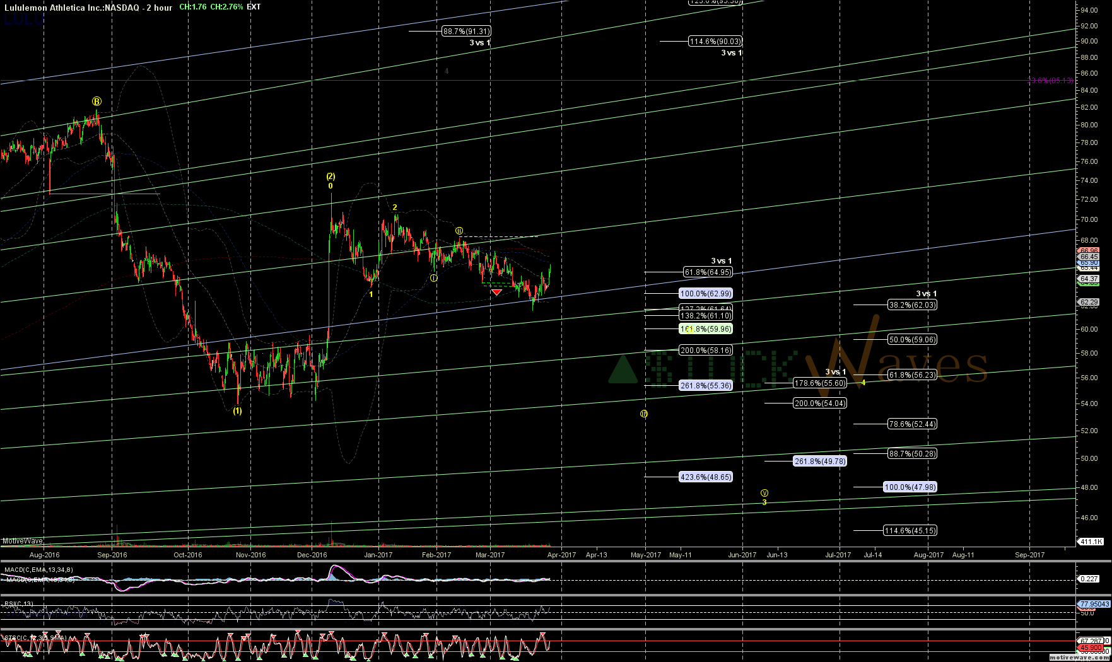Click the circled ii wave marker near Feb-2017
This screenshot has height=662, width=1112.
460,231
